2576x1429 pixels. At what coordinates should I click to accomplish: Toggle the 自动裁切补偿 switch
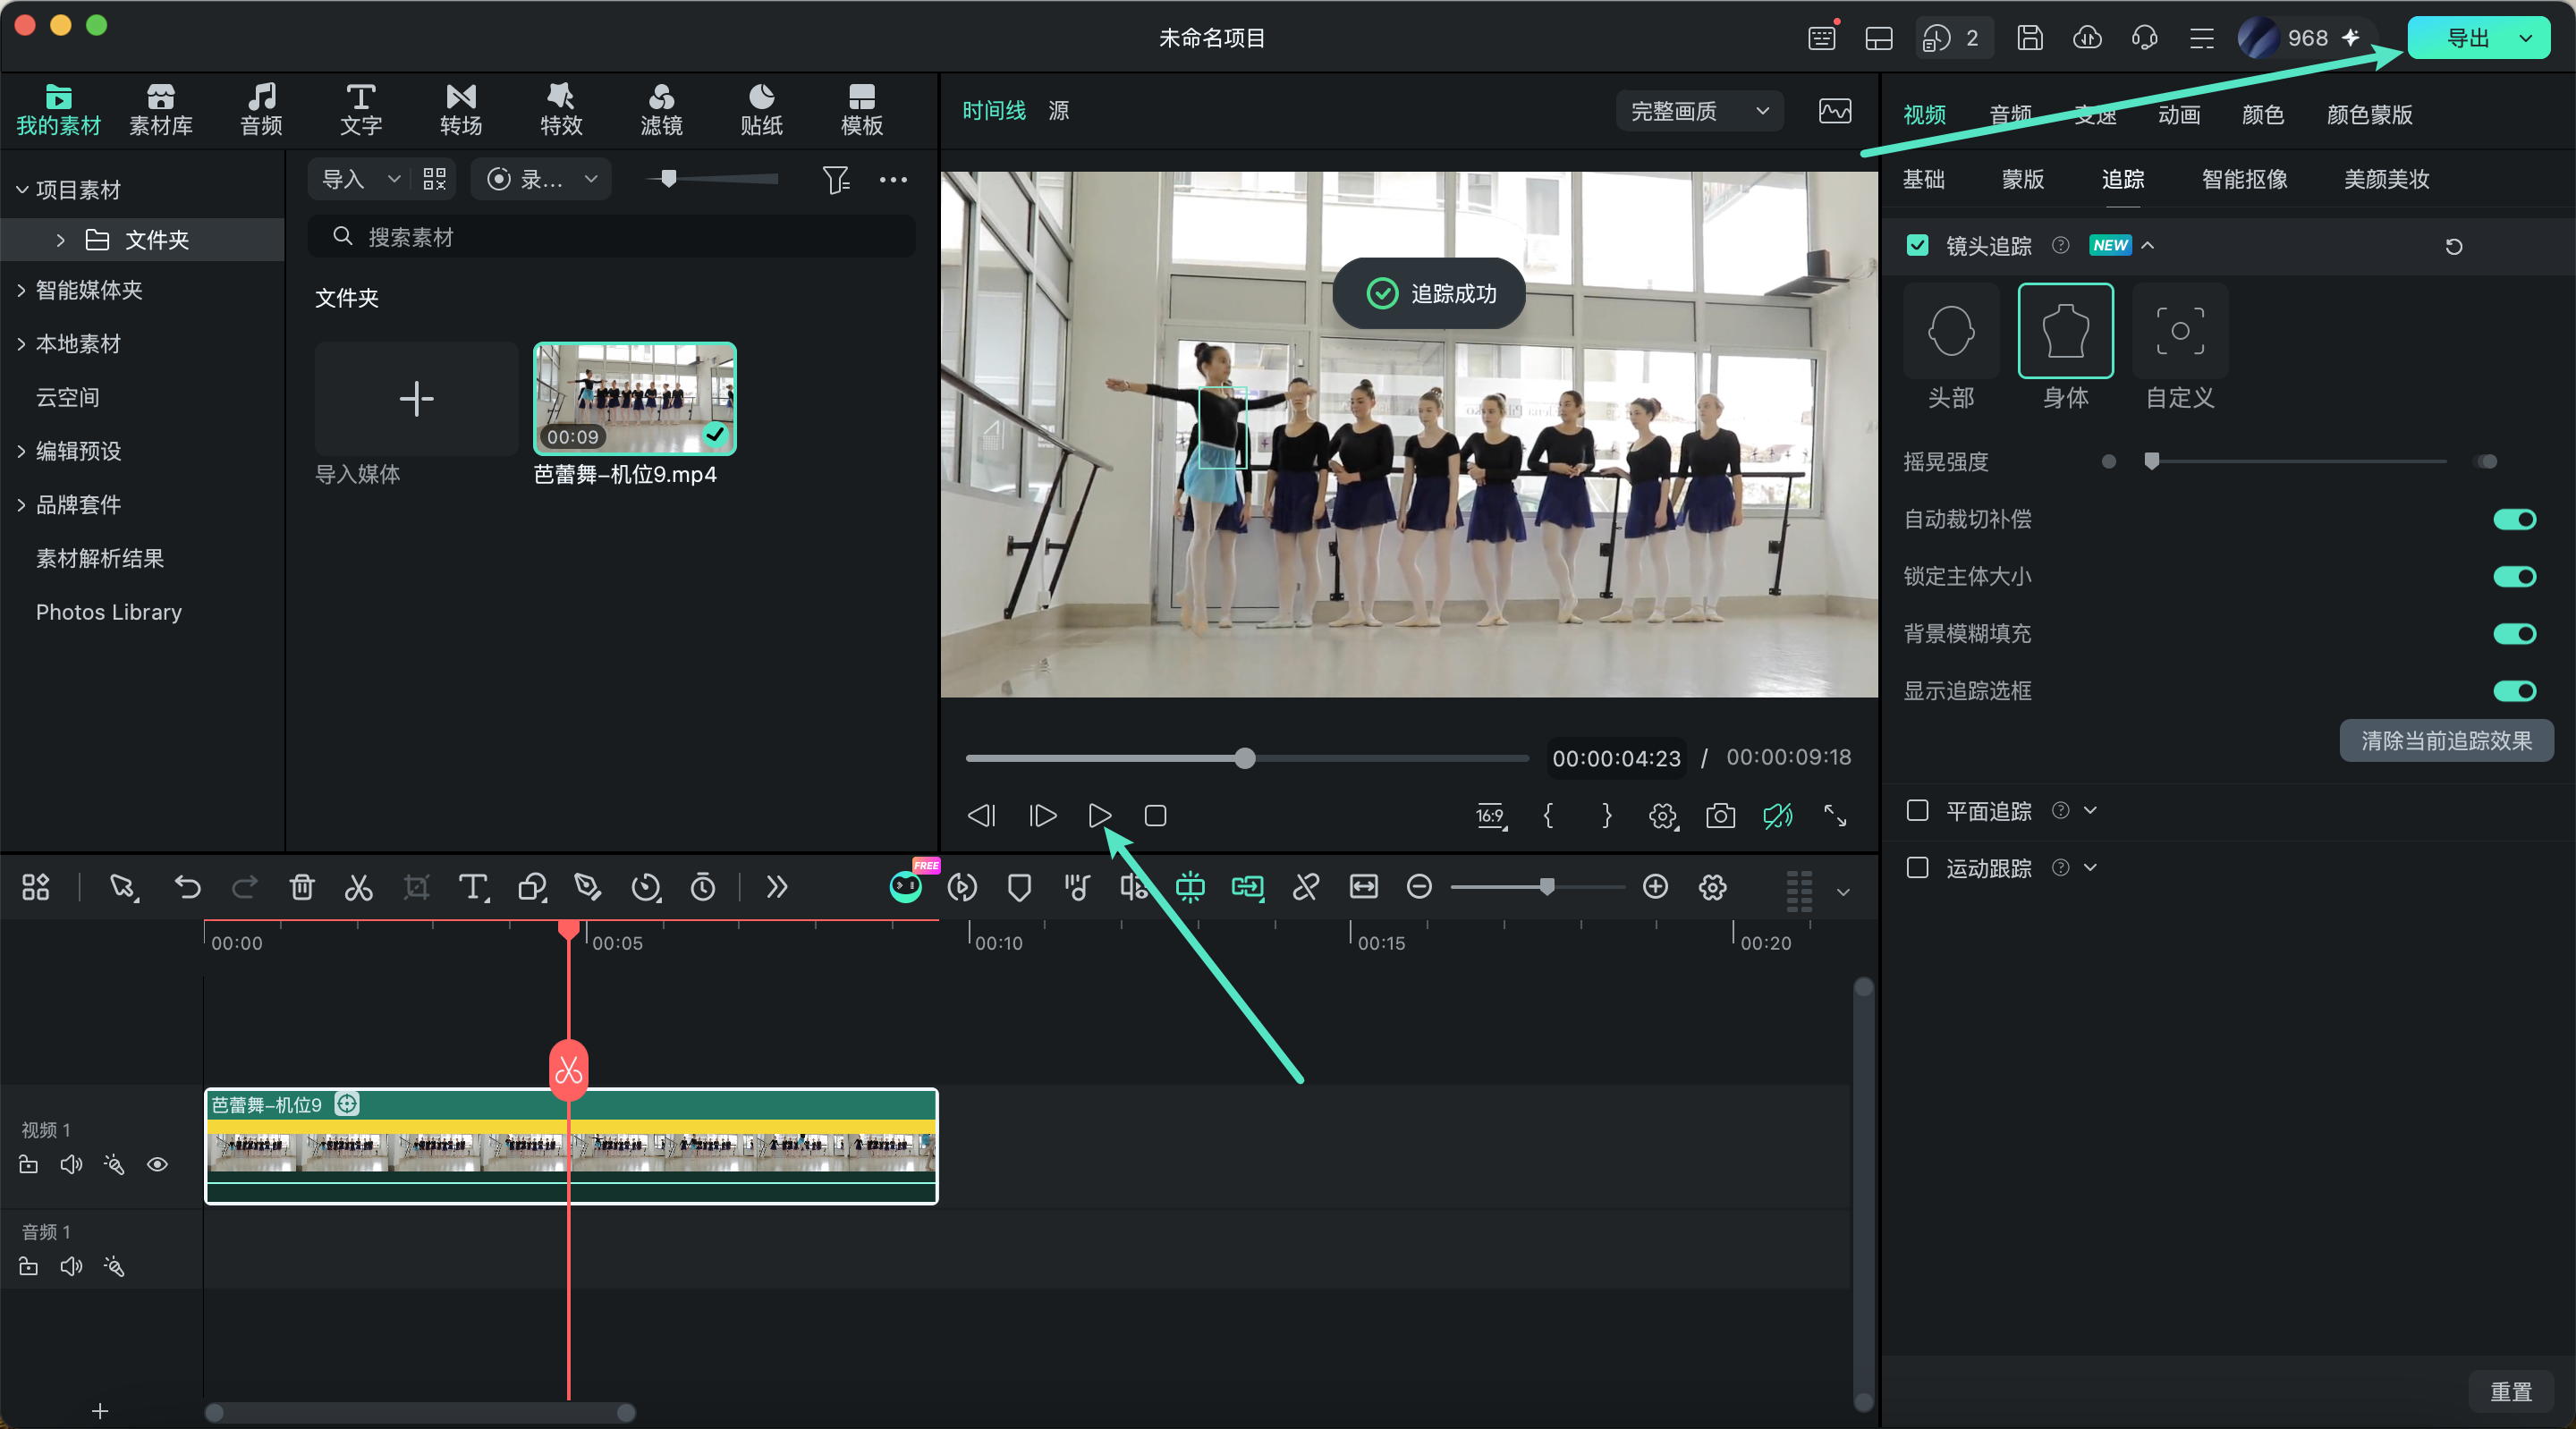click(x=2514, y=519)
